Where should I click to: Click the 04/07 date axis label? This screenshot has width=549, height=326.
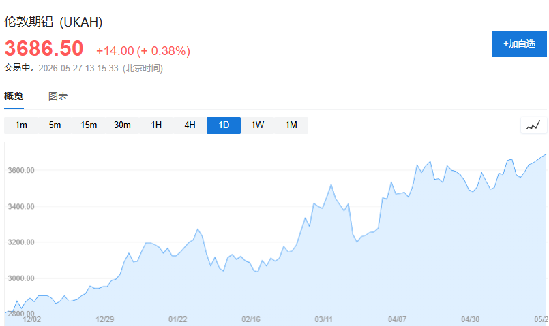(x=397, y=319)
